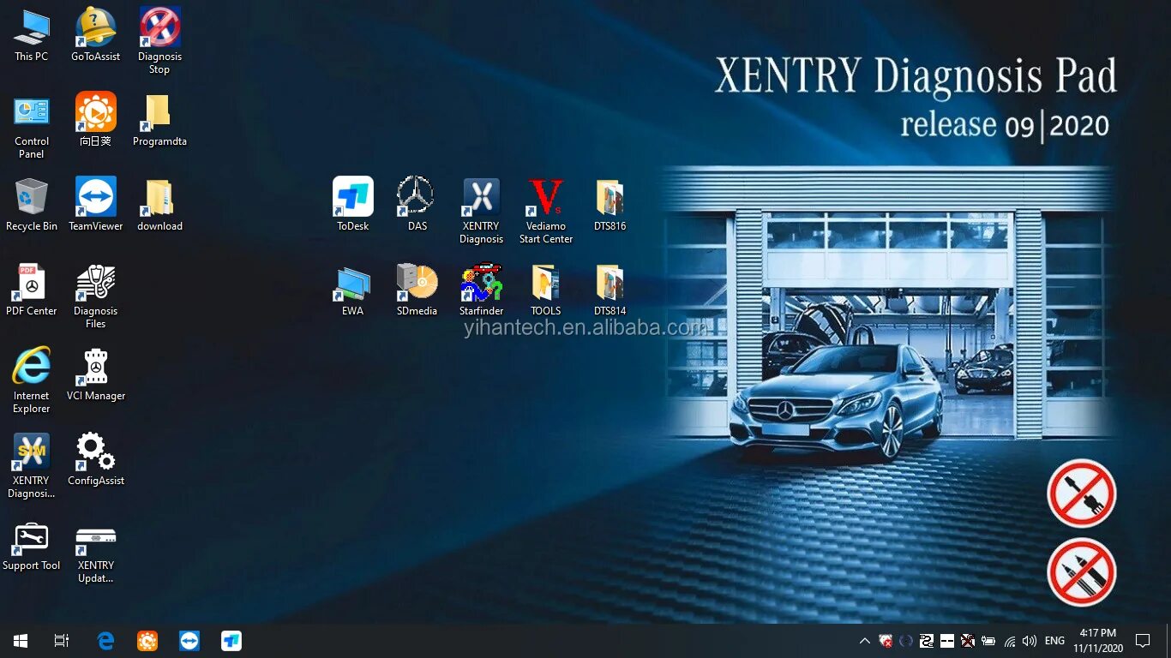The image size is (1171, 658).
Task: Expand hidden icons in the system tray
Action: pos(864,640)
